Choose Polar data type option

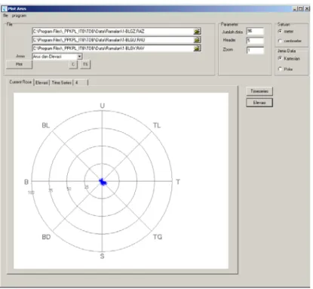tap(280, 69)
